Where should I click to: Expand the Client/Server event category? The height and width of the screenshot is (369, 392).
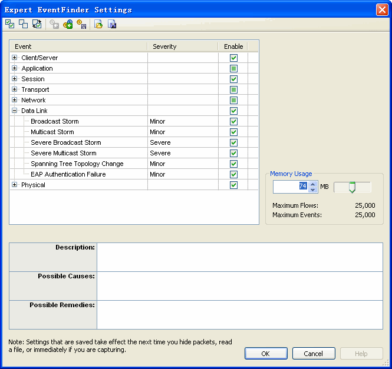[15, 58]
